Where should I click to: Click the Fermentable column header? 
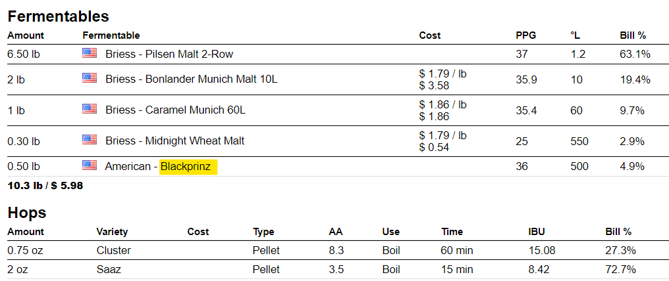(111, 35)
